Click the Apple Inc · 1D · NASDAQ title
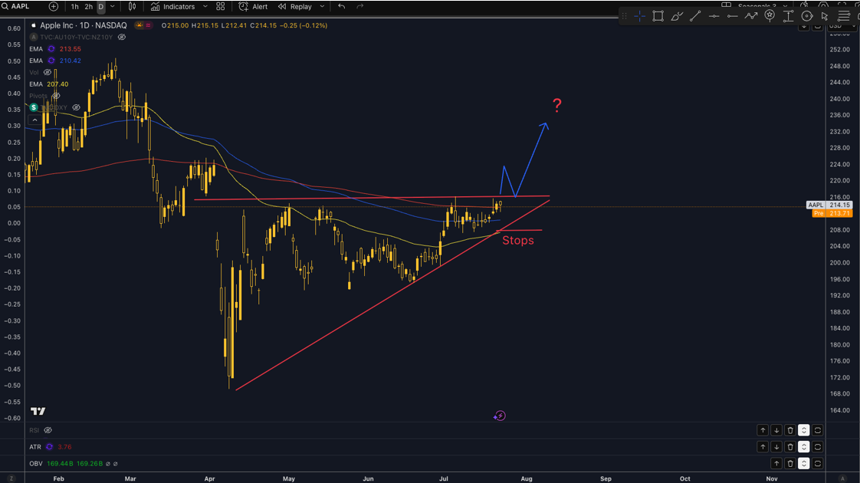The width and height of the screenshot is (860, 483). tap(83, 25)
